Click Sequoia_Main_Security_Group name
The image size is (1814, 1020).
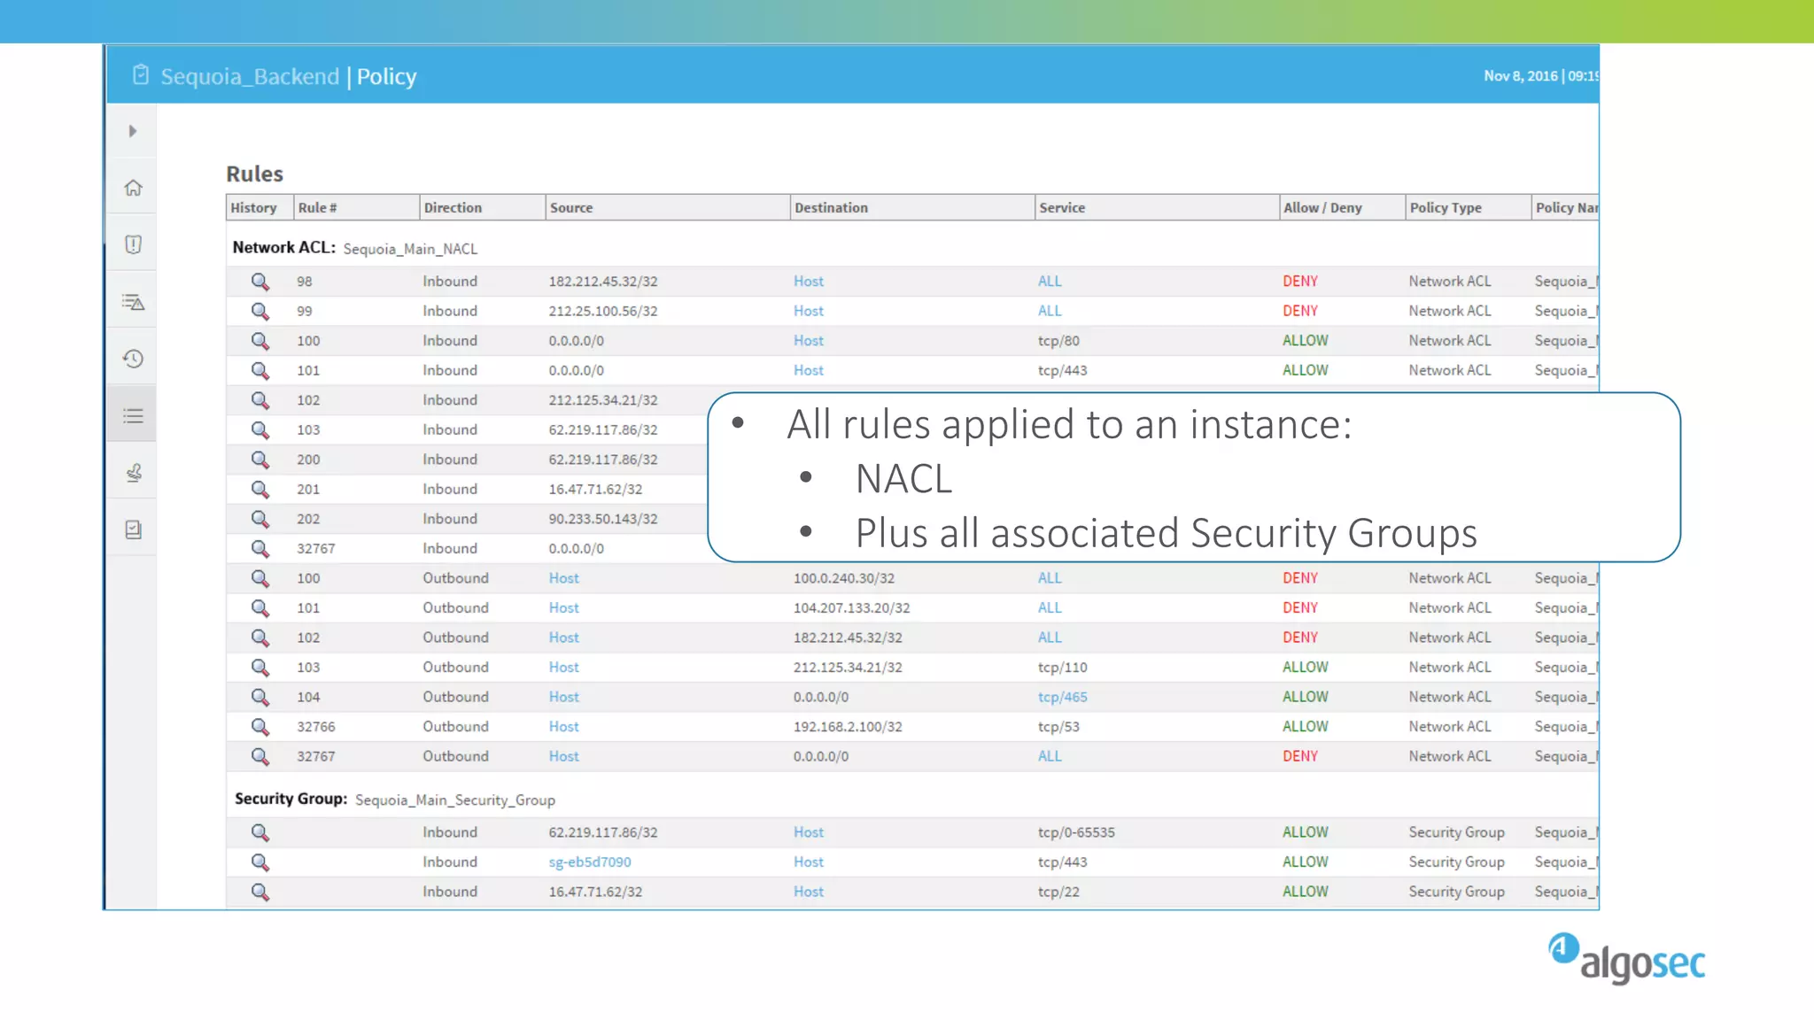[455, 800]
